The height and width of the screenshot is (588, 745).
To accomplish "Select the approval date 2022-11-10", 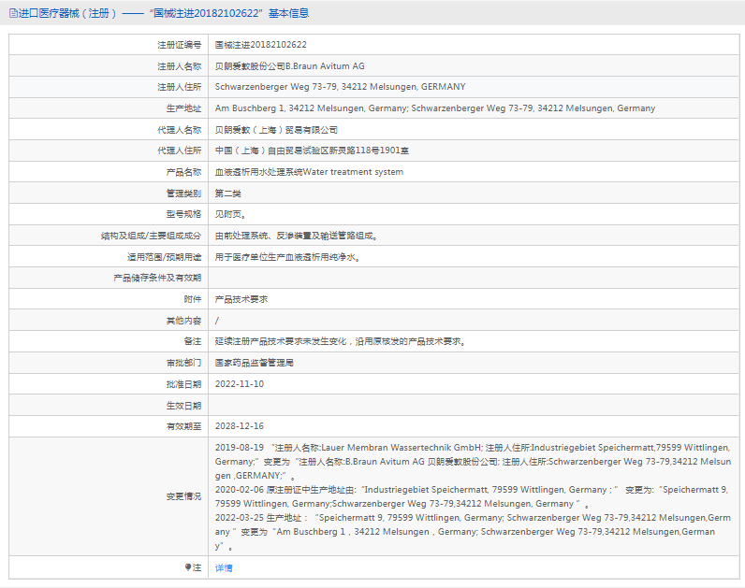I will (240, 383).
